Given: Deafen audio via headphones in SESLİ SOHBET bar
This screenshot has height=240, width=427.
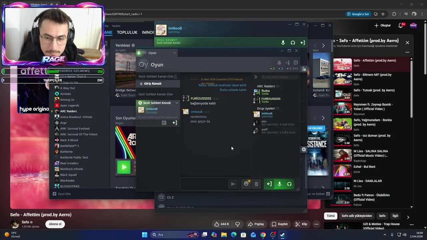Looking at the screenshot, I should point(293,43).
